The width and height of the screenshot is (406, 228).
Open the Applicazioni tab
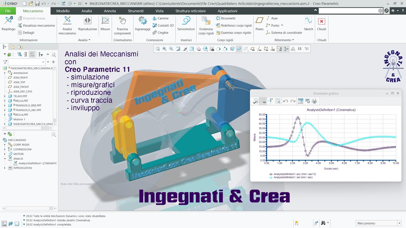point(227,11)
